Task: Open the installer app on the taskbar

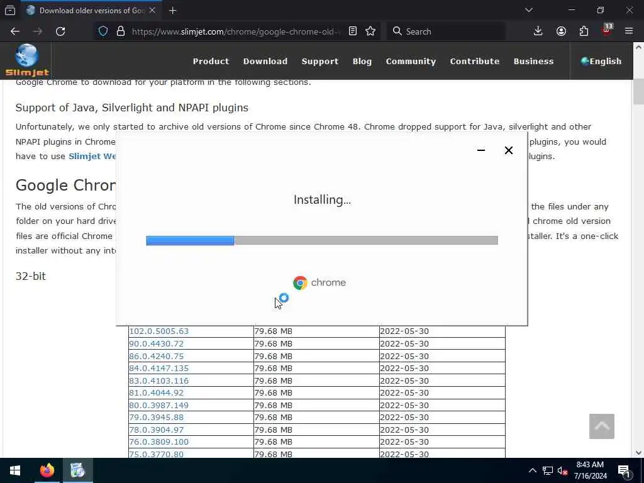Action: pos(77,470)
